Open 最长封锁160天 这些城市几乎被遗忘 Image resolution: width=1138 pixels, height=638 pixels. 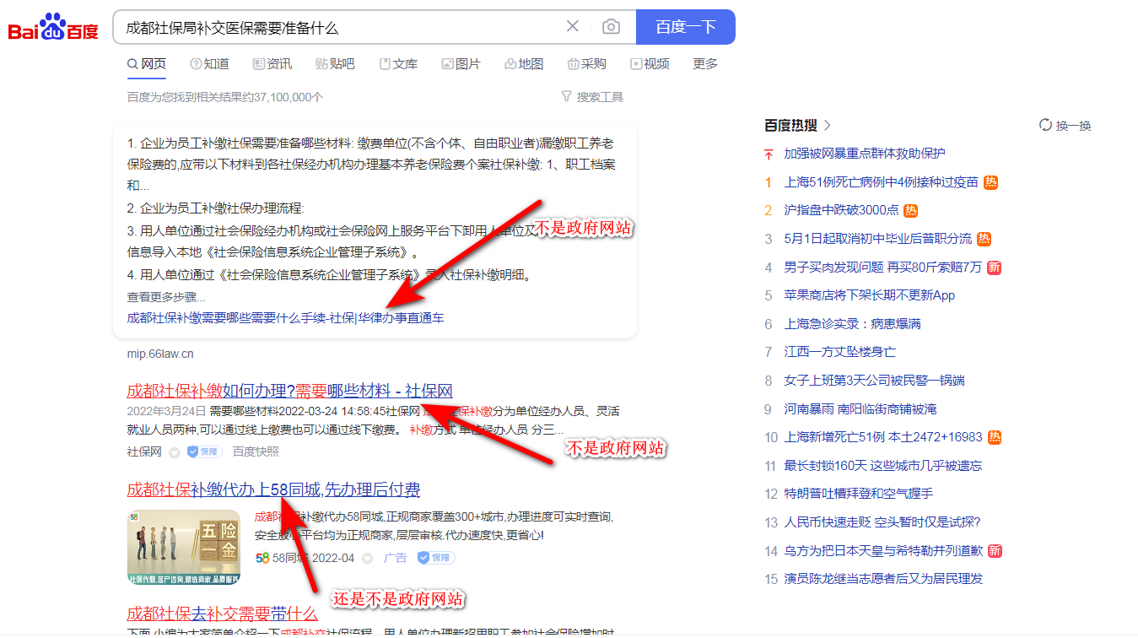point(883,466)
